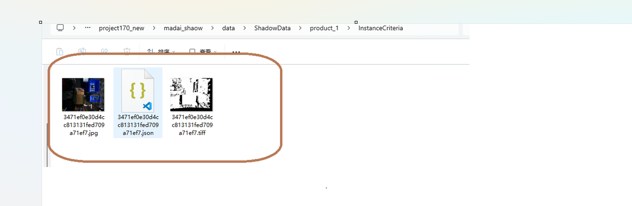Expand chevron after madai_shaow in path
The height and width of the screenshot is (206, 632).
(x=212, y=28)
